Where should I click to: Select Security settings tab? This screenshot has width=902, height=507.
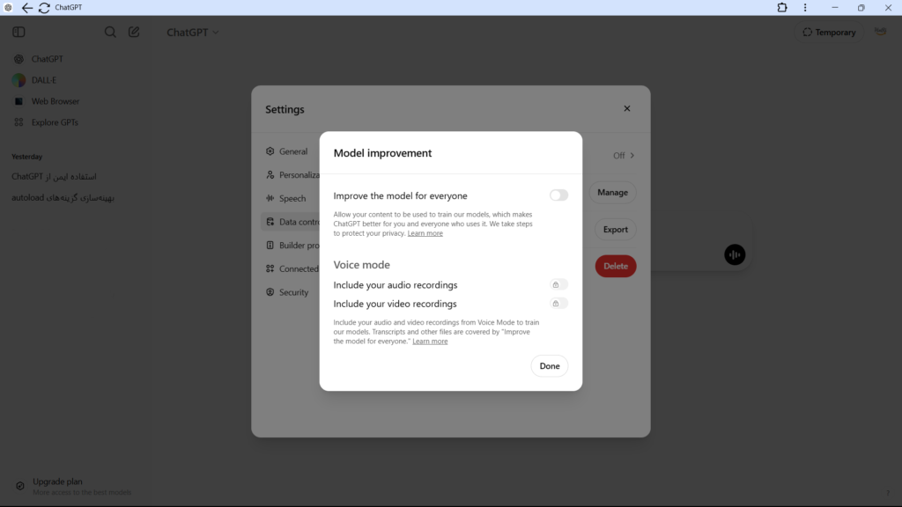(291, 292)
